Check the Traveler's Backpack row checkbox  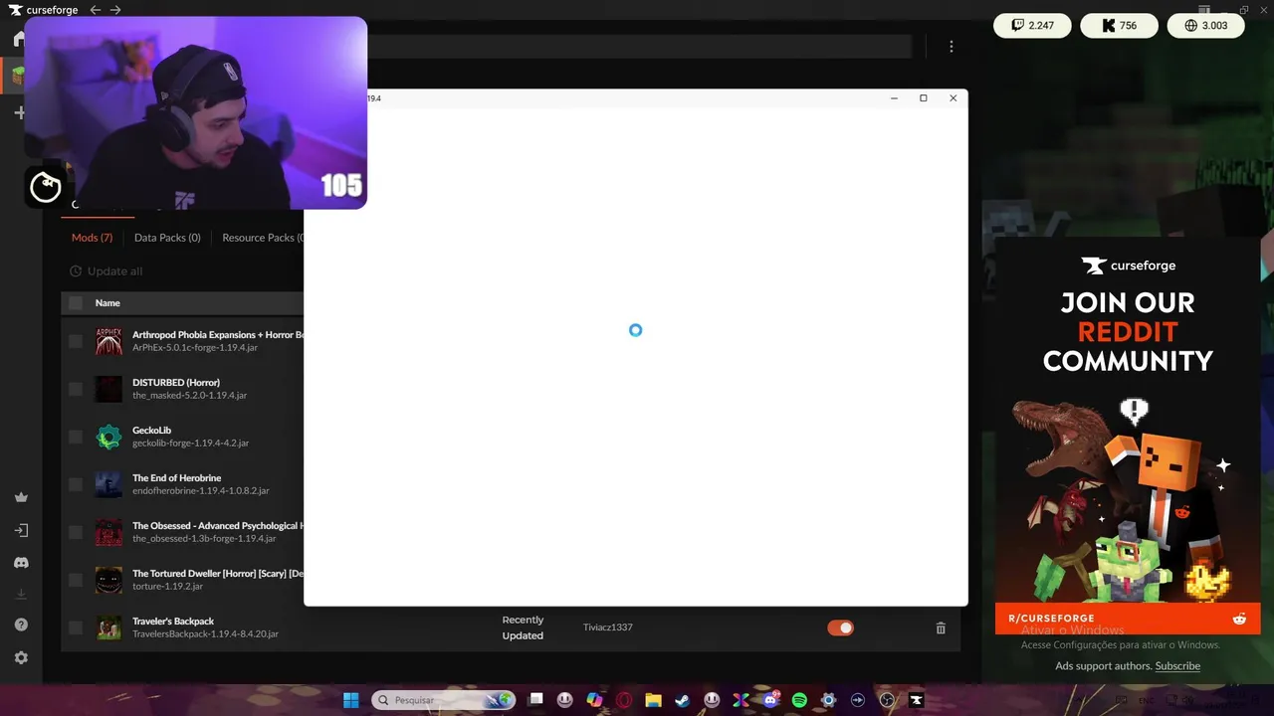coord(76,627)
